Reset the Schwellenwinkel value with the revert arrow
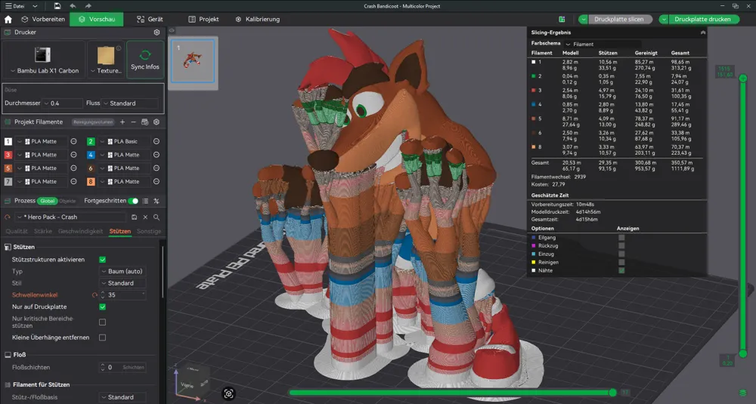Image resolution: width=756 pixels, height=404 pixels. (x=94, y=295)
